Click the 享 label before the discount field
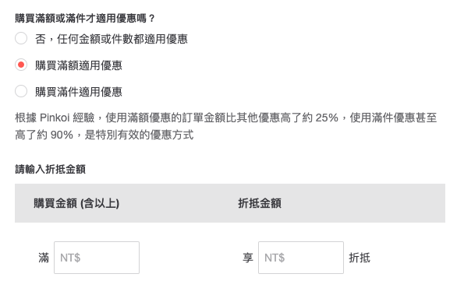 [248, 258]
